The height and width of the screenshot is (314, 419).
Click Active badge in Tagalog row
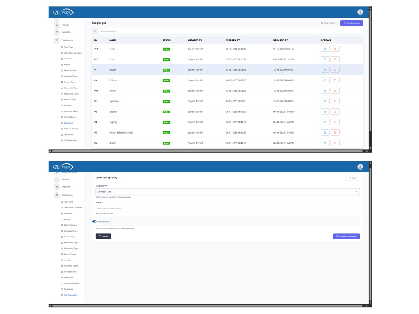tap(166, 122)
